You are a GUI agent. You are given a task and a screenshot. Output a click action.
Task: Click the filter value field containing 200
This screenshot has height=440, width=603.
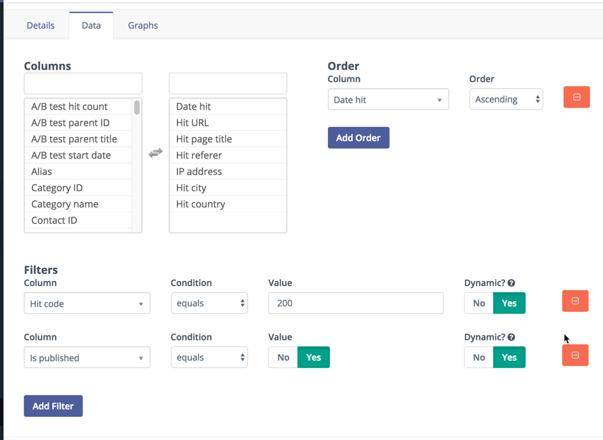[356, 303]
